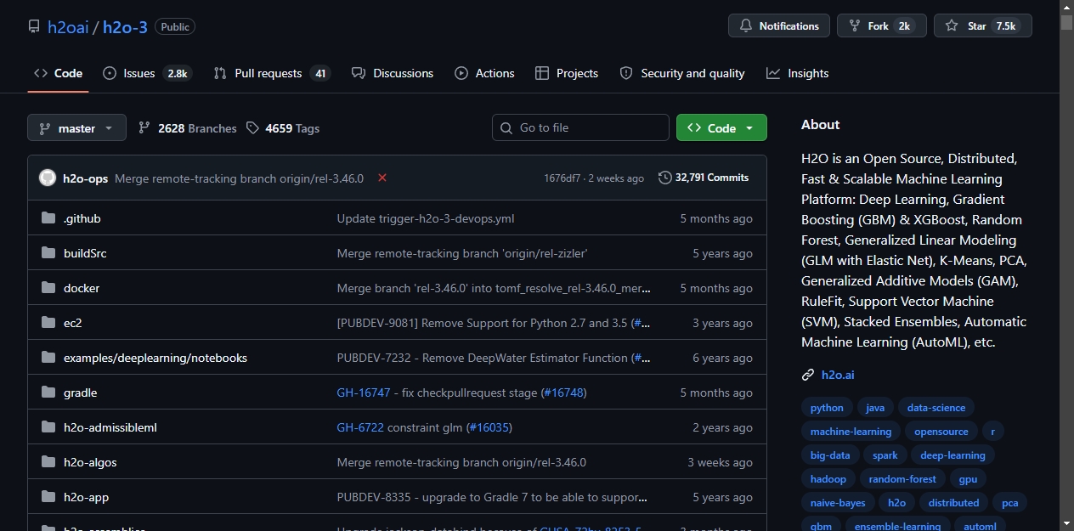Screen dimensions: 1074x531
Task: Select the deep-learning topic tag
Action: tap(952, 455)
